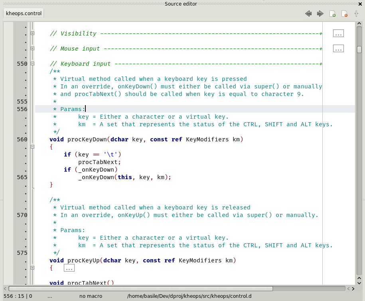Click the horizontal scrollbar thumb
The height and width of the screenshot is (301, 365).
coord(140,289)
